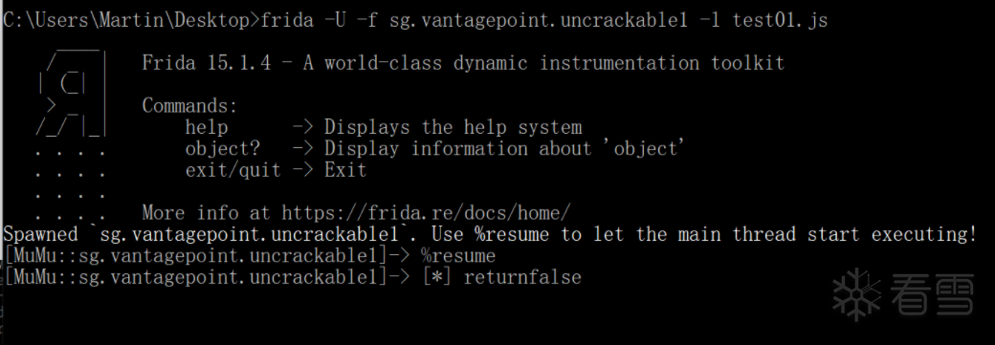Click 'Use %resume' hint in the spawned message
This screenshot has height=345, width=995.
pos(490,234)
